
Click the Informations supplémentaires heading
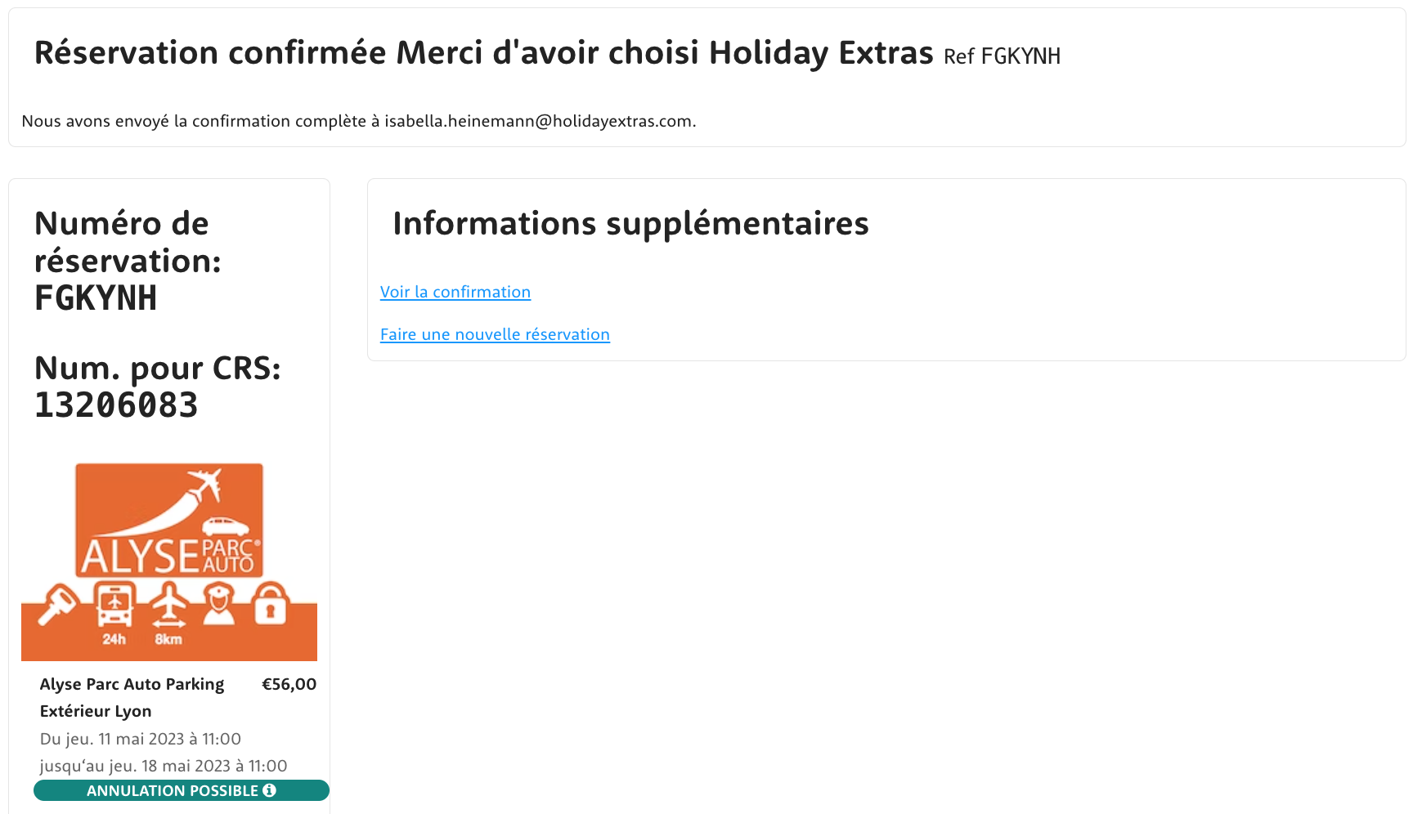tap(630, 223)
